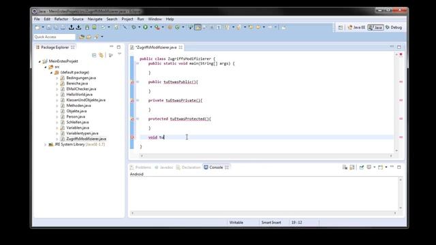This screenshot has height=245, width=436.
Task: Open the Refactor menu
Action: pos(61,19)
